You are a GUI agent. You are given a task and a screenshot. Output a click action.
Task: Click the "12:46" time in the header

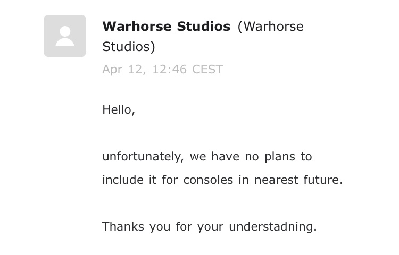pos(169,70)
